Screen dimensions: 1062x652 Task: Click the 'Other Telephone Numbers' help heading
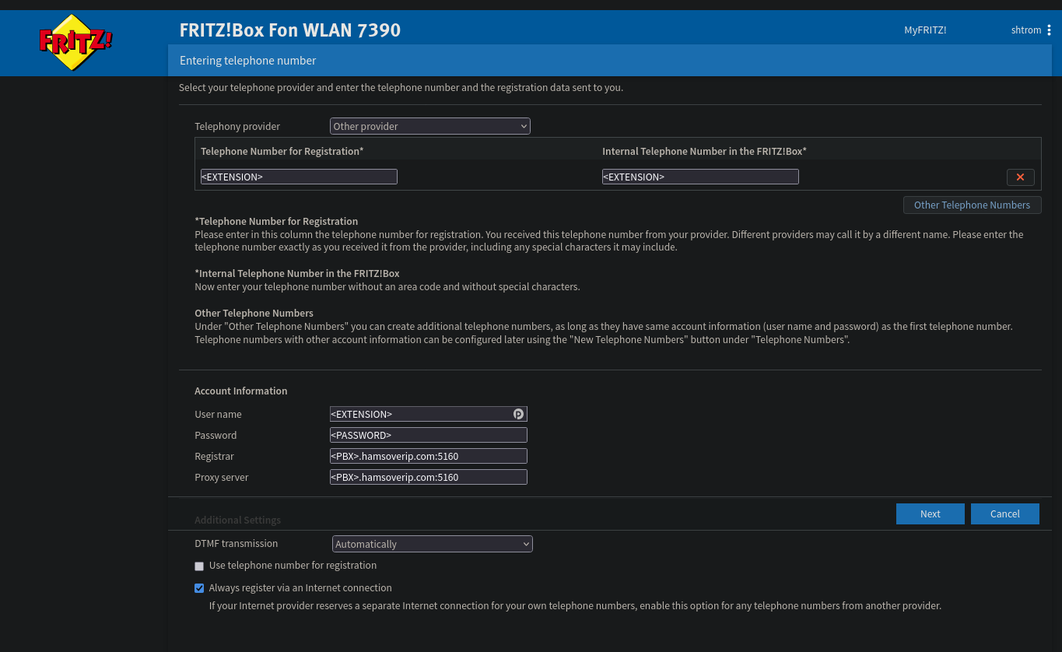(x=254, y=314)
